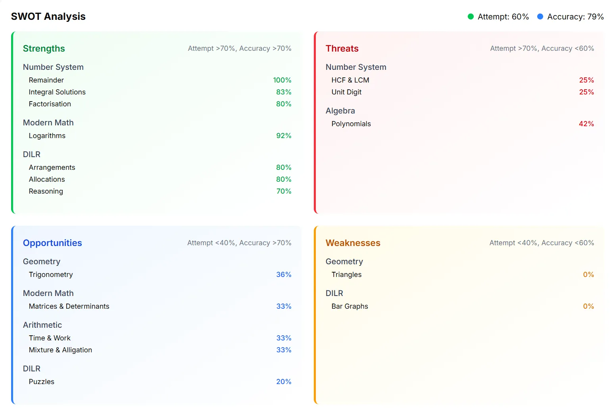
Task: Select the 'Bar Graphs' topic
Action: pos(350,306)
